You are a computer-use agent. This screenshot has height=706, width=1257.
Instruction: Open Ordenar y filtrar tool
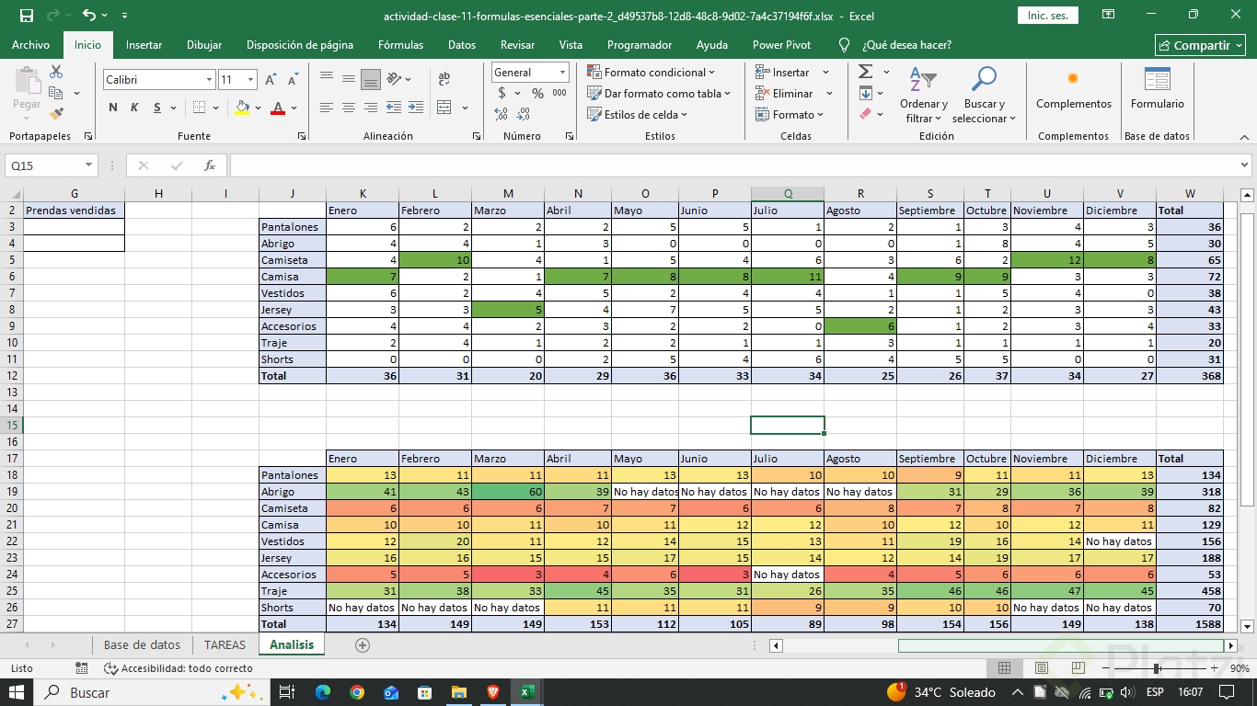point(924,96)
